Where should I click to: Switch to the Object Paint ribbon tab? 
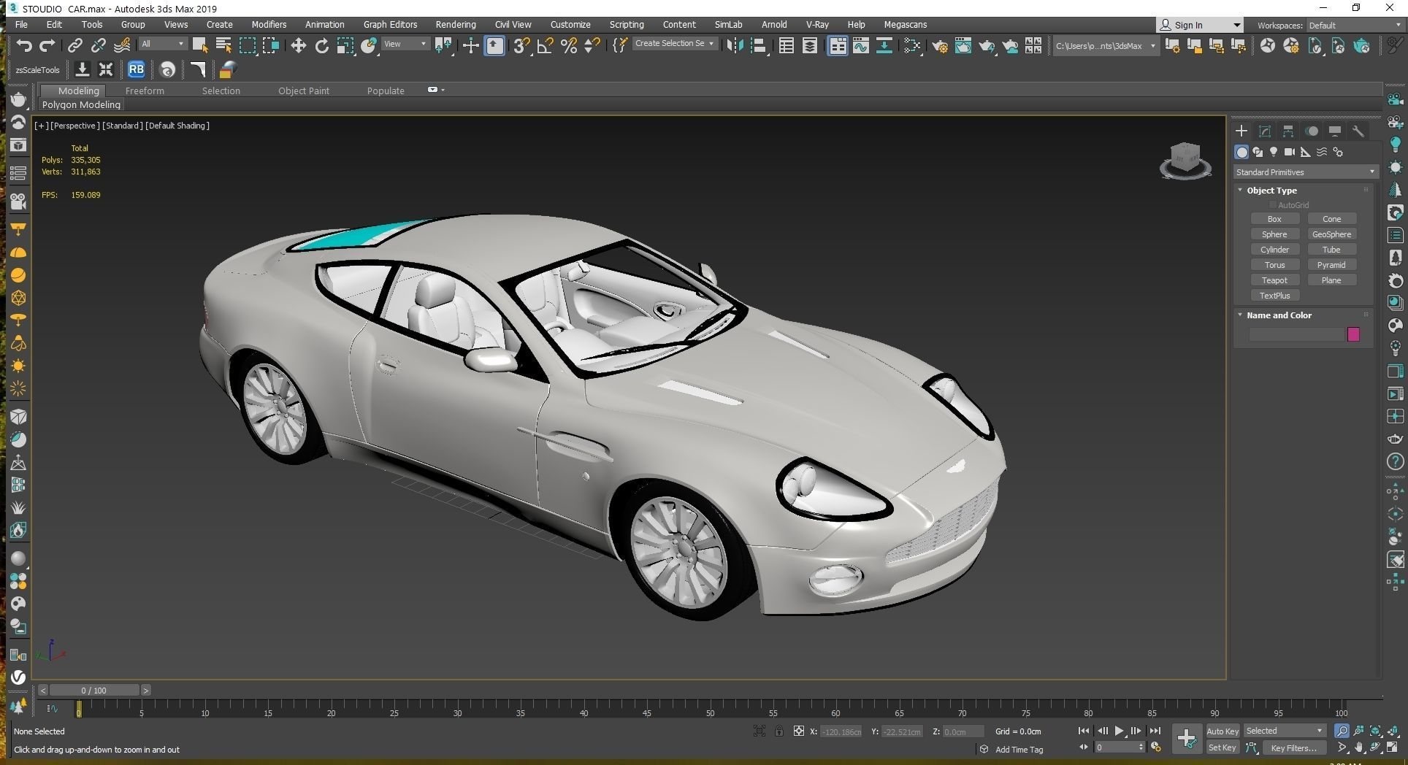pyautogui.click(x=304, y=91)
